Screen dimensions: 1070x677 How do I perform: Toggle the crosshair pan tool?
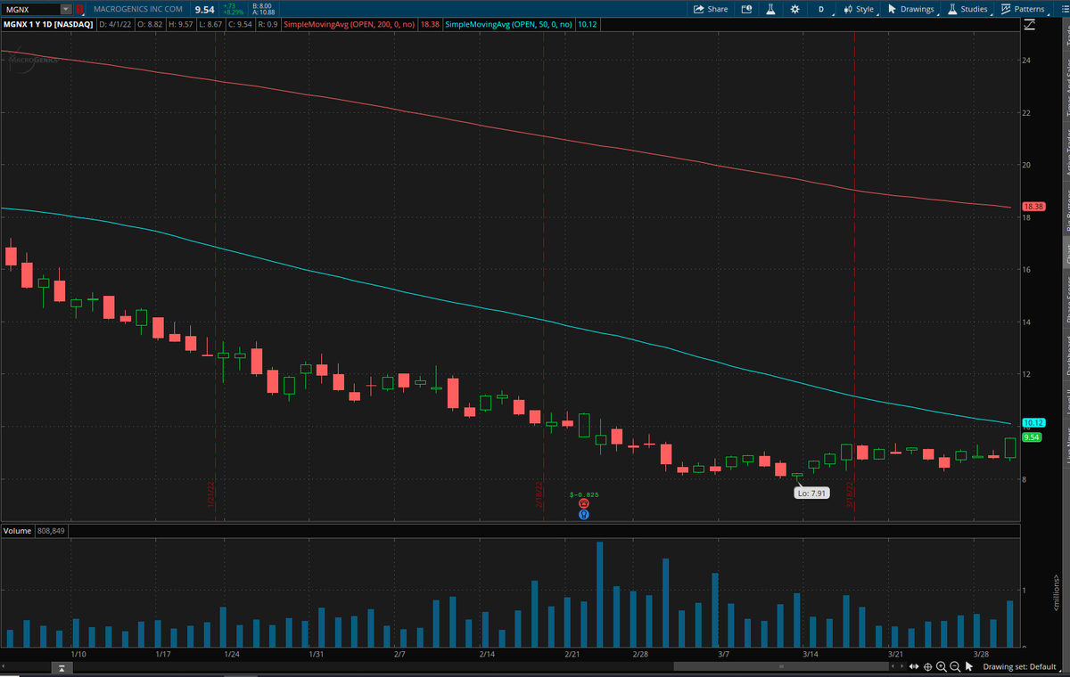(x=927, y=666)
